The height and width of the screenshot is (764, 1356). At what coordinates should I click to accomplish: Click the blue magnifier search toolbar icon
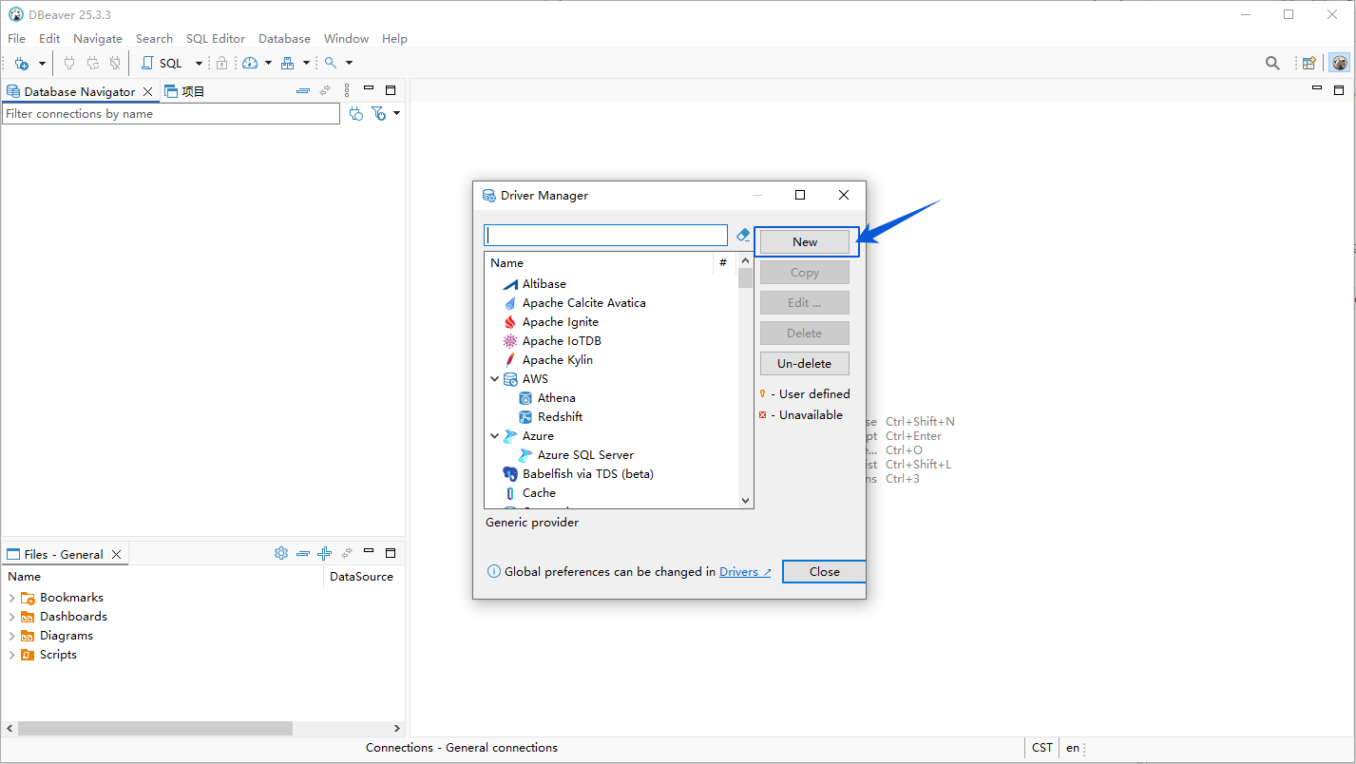point(331,63)
